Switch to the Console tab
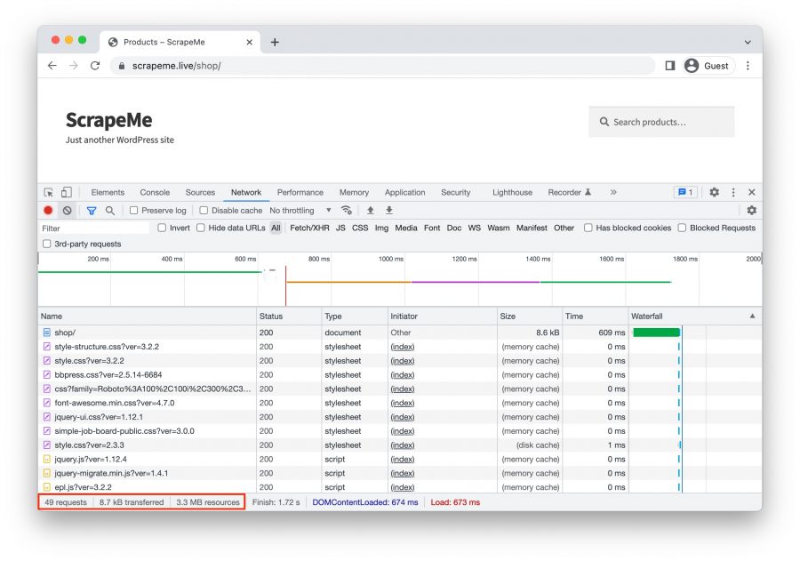Image resolution: width=800 pixels, height=561 pixels. [155, 192]
